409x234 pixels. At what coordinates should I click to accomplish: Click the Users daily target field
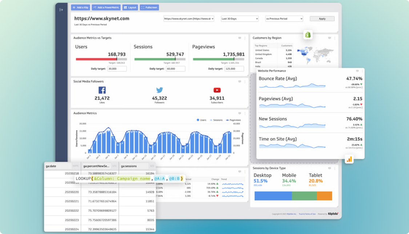(117, 69)
